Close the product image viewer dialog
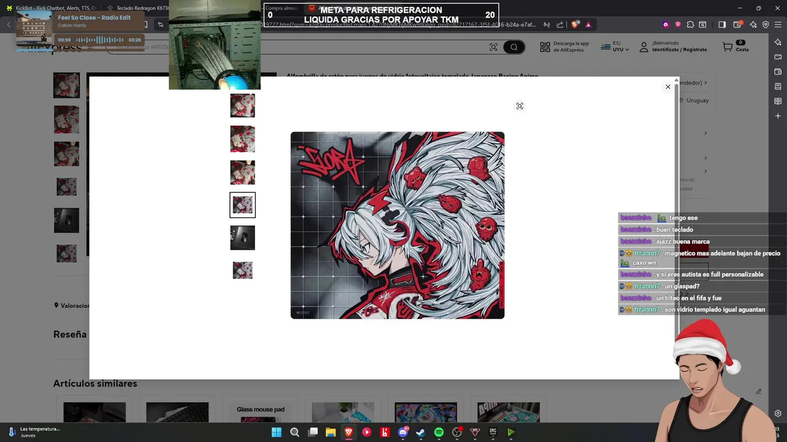The width and height of the screenshot is (787, 442). tap(668, 87)
